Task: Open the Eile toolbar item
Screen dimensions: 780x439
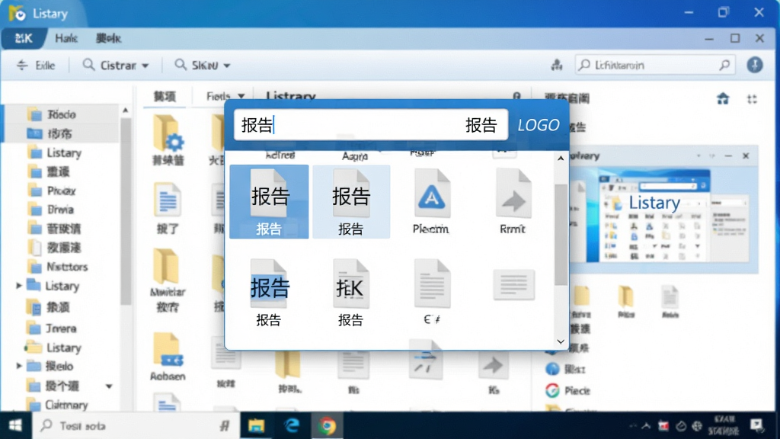Action: (x=36, y=66)
